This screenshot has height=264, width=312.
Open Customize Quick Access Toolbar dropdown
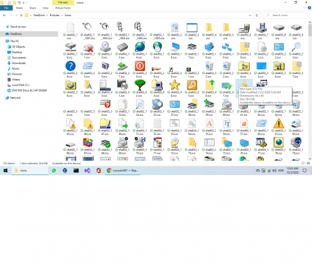pos(24,2)
